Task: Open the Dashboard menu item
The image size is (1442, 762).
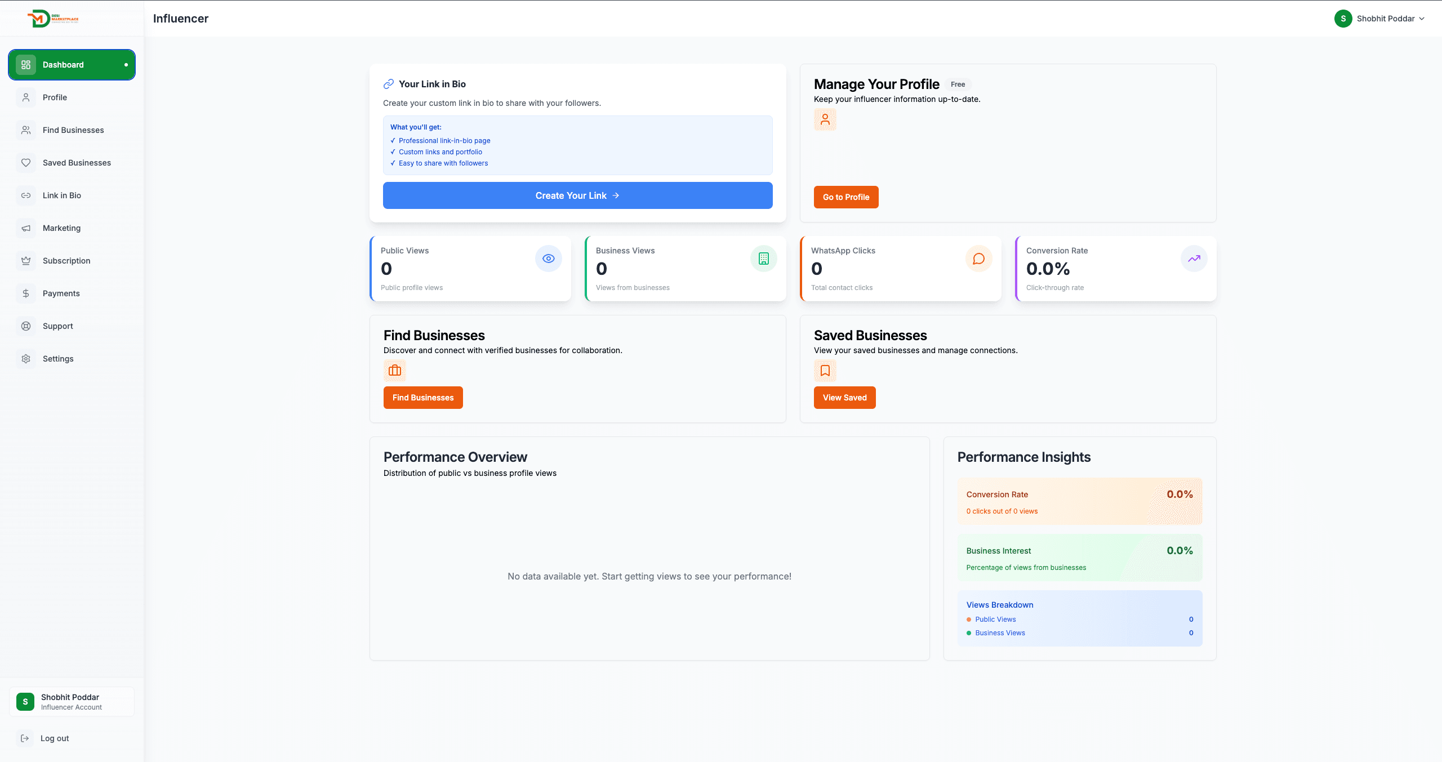Action: (x=72, y=65)
